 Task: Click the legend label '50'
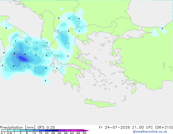pyautogui.click(x=84, y=133)
